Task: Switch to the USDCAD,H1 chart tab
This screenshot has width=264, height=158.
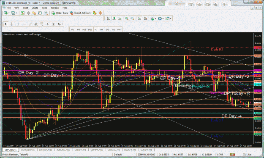Action: pyautogui.click(x=114, y=150)
